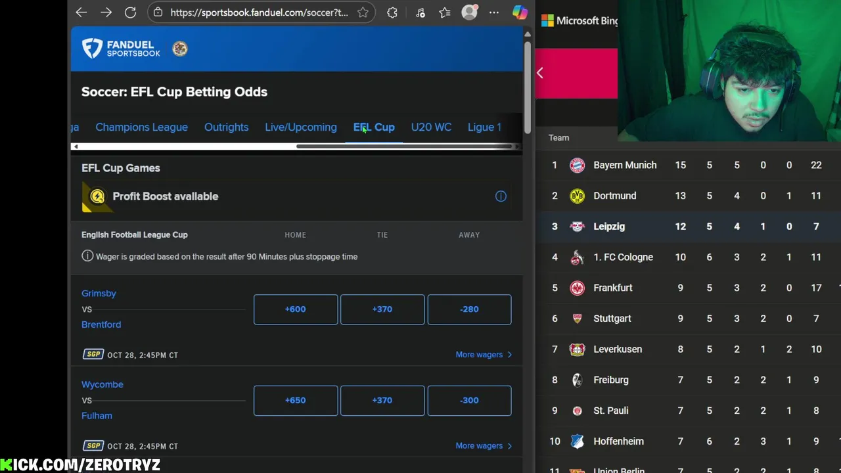Click SGP badge for Wycombe vs Fulham
The image size is (841, 473).
pyautogui.click(x=93, y=445)
